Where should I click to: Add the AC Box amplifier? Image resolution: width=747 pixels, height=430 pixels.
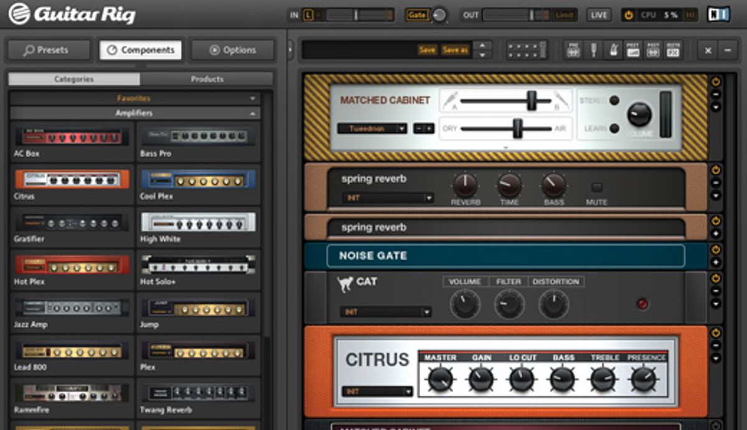[x=72, y=142]
